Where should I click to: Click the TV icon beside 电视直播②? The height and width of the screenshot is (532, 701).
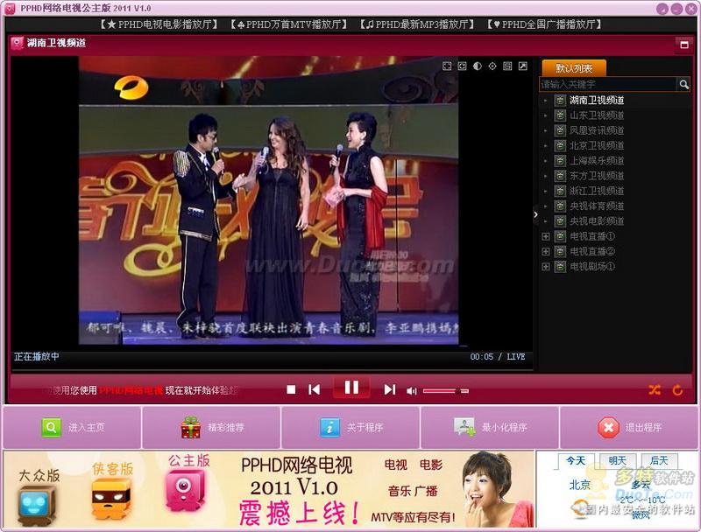(x=560, y=252)
